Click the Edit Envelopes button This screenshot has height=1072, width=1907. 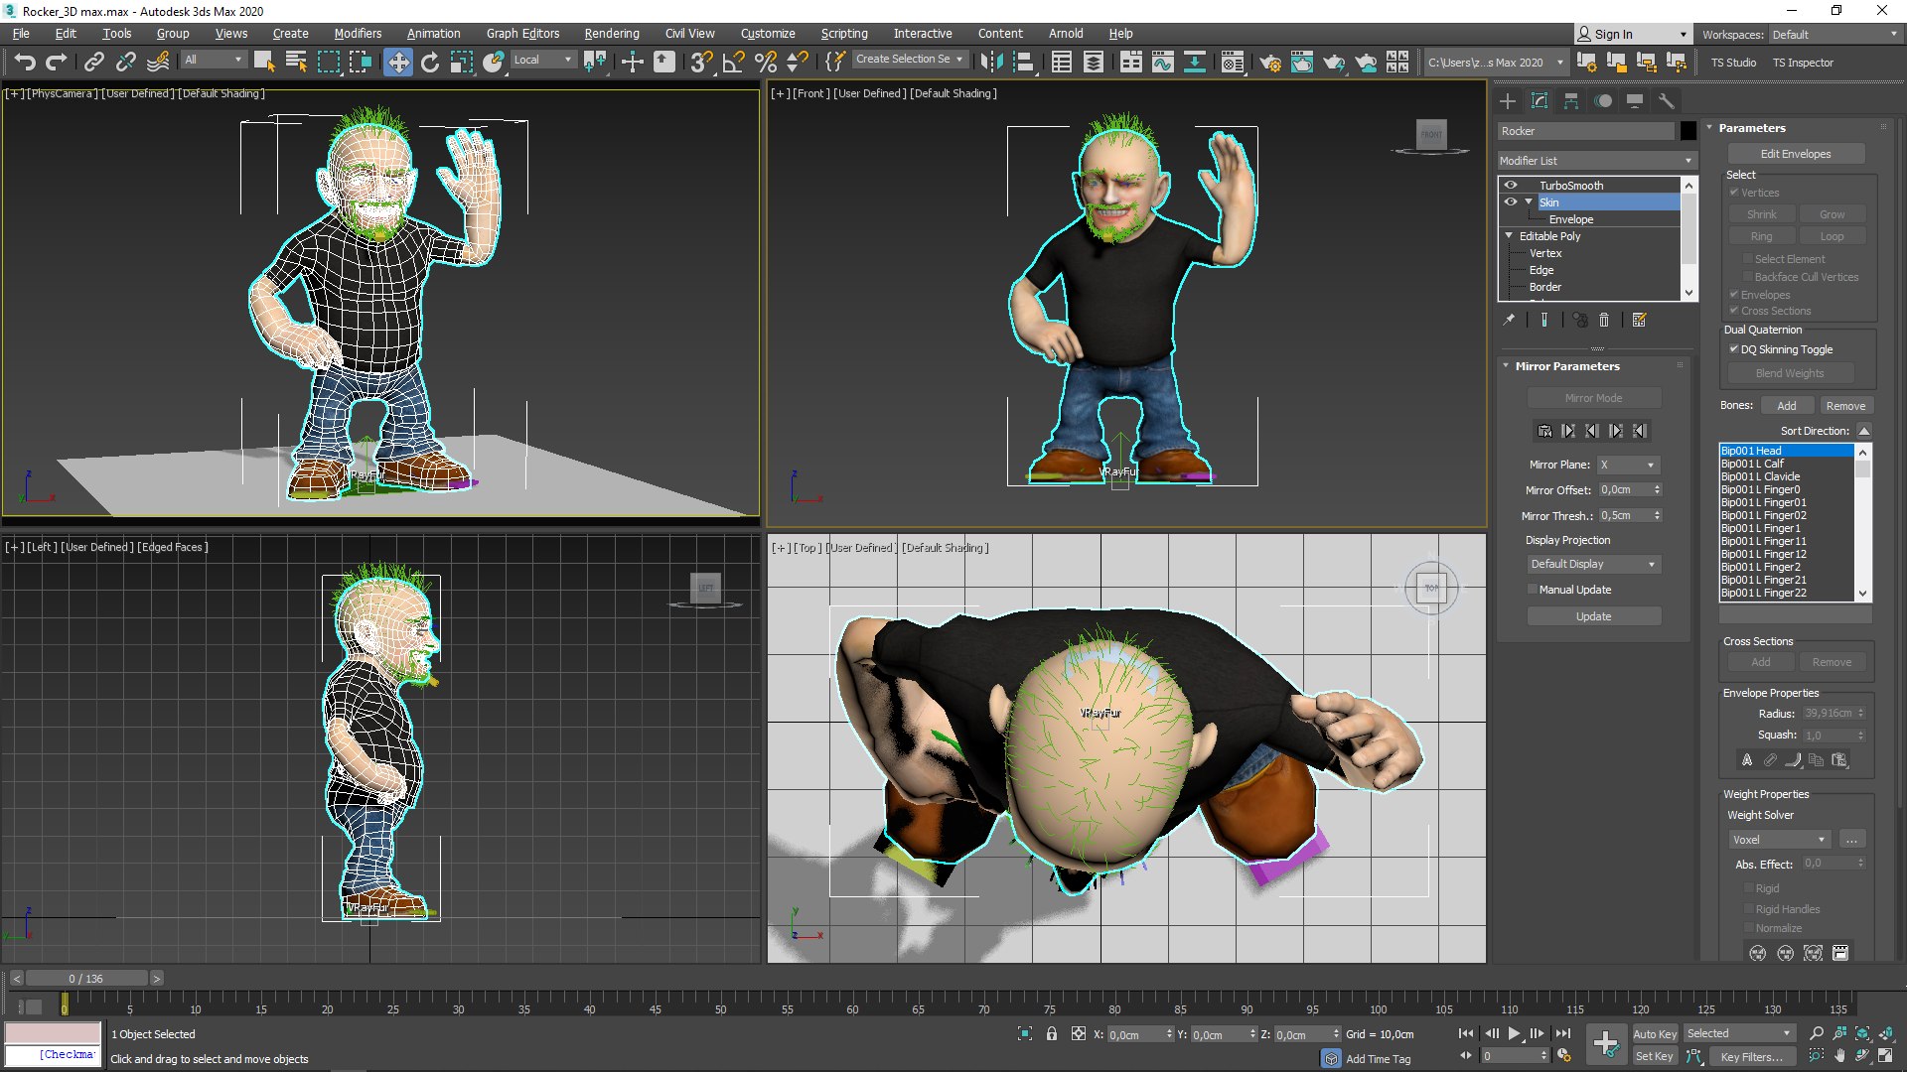1796,154
